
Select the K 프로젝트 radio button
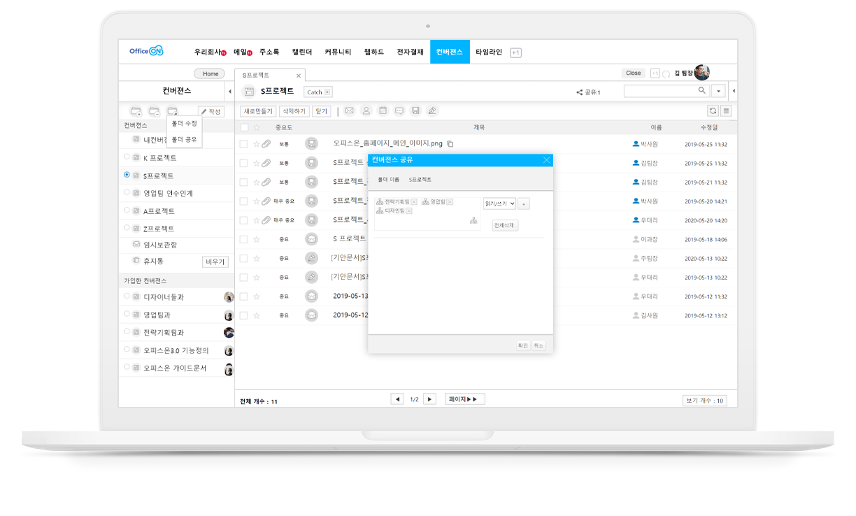[x=127, y=157]
